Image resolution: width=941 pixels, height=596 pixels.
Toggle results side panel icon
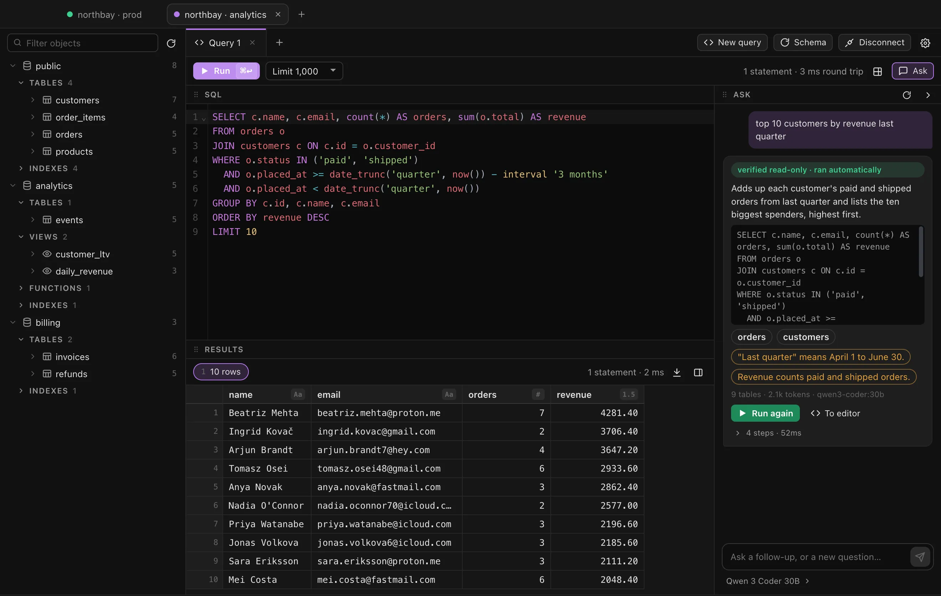pyautogui.click(x=698, y=372)
